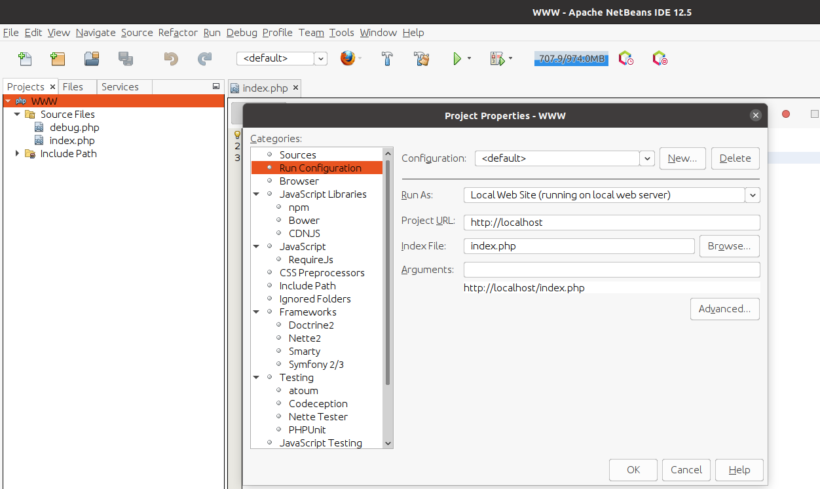This screenshot has width=820, height=489.
Task: Minimize the Projects window group
Action: point(216,86)
